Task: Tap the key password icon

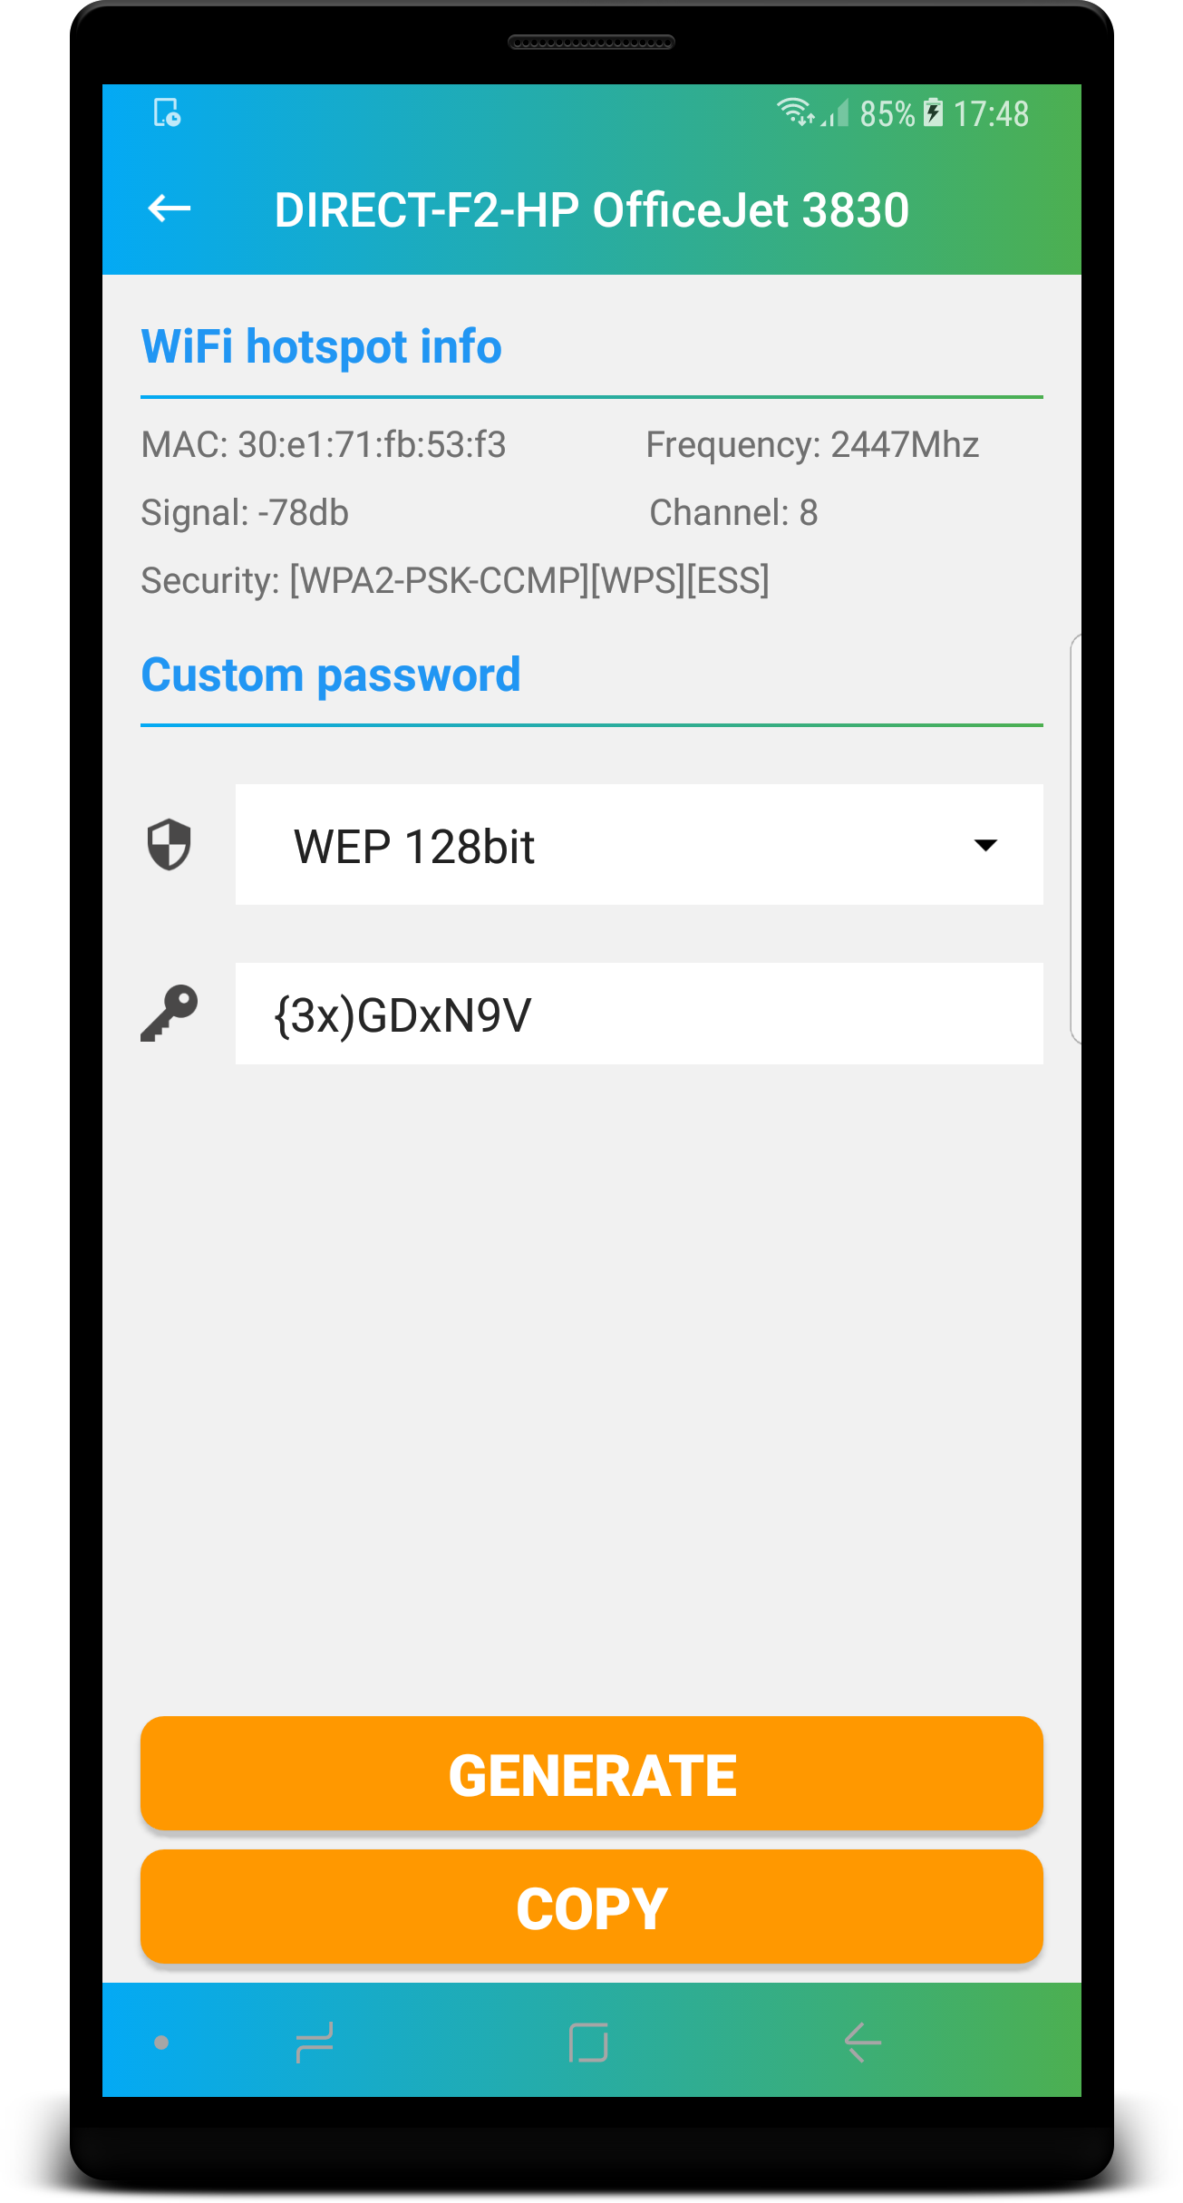Action: pos(170,1014)
